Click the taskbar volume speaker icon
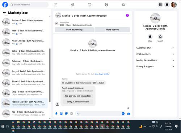Viewport: 181px width, 133px height. pos(157,126)
